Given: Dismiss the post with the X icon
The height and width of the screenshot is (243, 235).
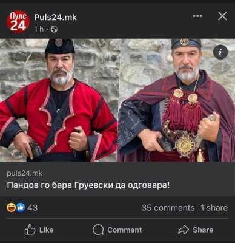Looking at the screenshot, I should [222, 16].
